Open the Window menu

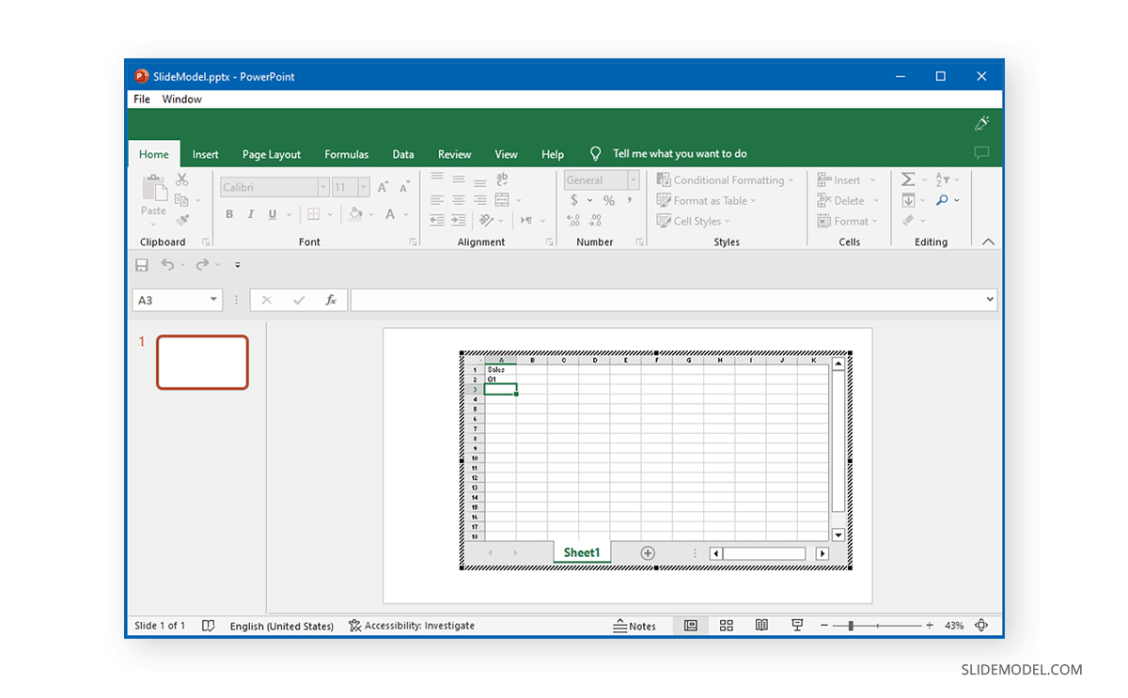[181, 99]
